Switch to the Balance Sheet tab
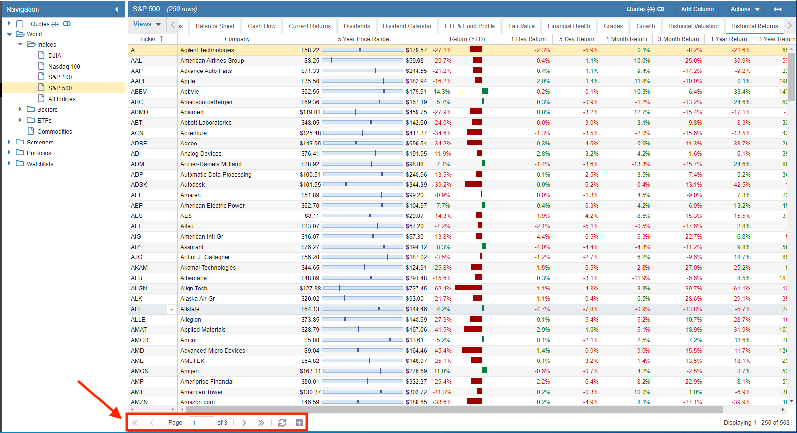Viewport: 797px width, 433px height. click(215, 26)
